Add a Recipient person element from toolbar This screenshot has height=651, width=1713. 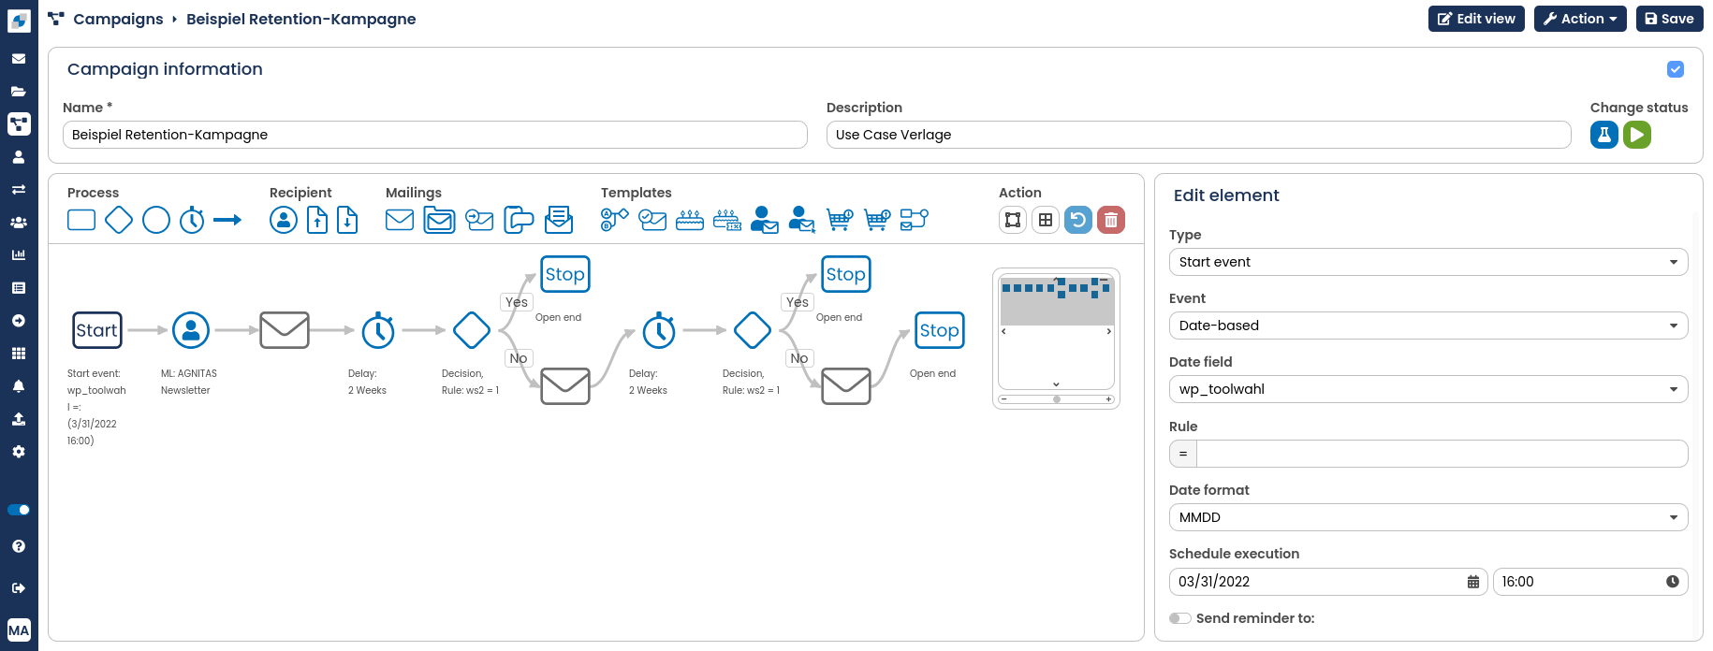click(284, 220)
